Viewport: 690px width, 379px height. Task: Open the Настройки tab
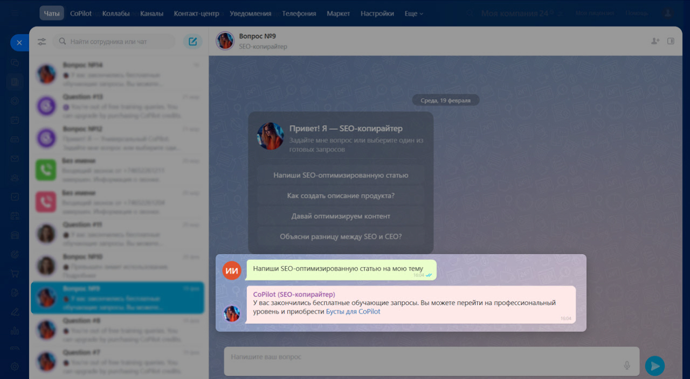click(377, 13)
